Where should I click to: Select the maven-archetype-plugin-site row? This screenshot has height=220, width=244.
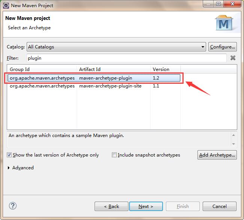94,86
